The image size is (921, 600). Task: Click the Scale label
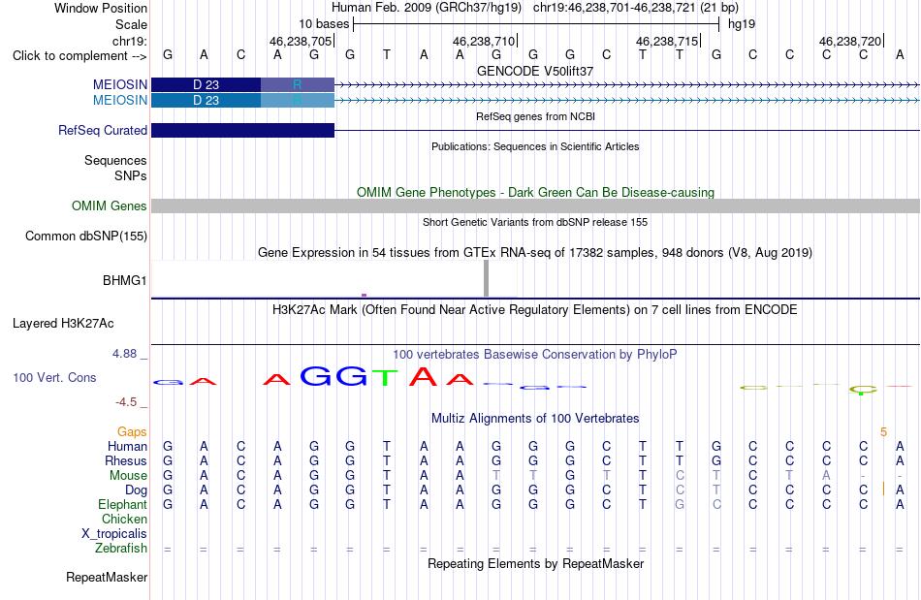click(x=131, y=24)
